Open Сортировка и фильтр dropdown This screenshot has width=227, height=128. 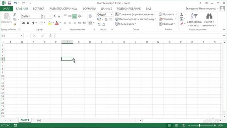pos(194,20)
